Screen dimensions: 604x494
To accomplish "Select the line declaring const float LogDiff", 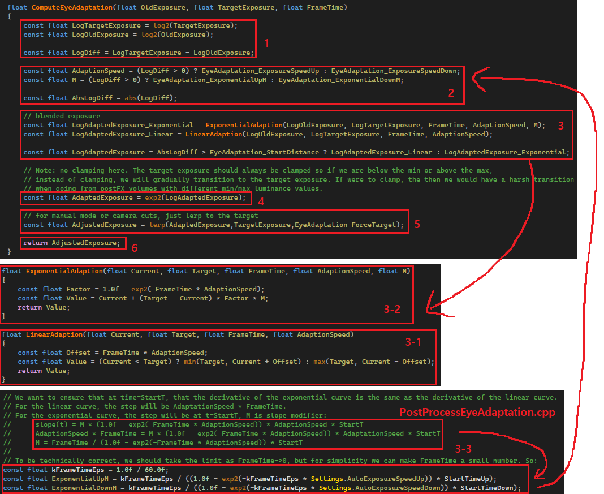I will tap(139, 53).
